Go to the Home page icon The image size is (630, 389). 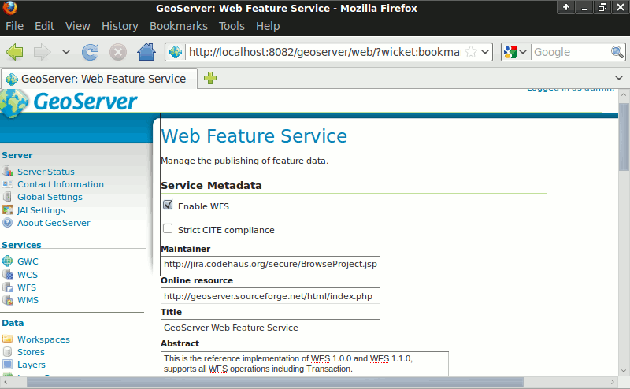click(146, 52)
